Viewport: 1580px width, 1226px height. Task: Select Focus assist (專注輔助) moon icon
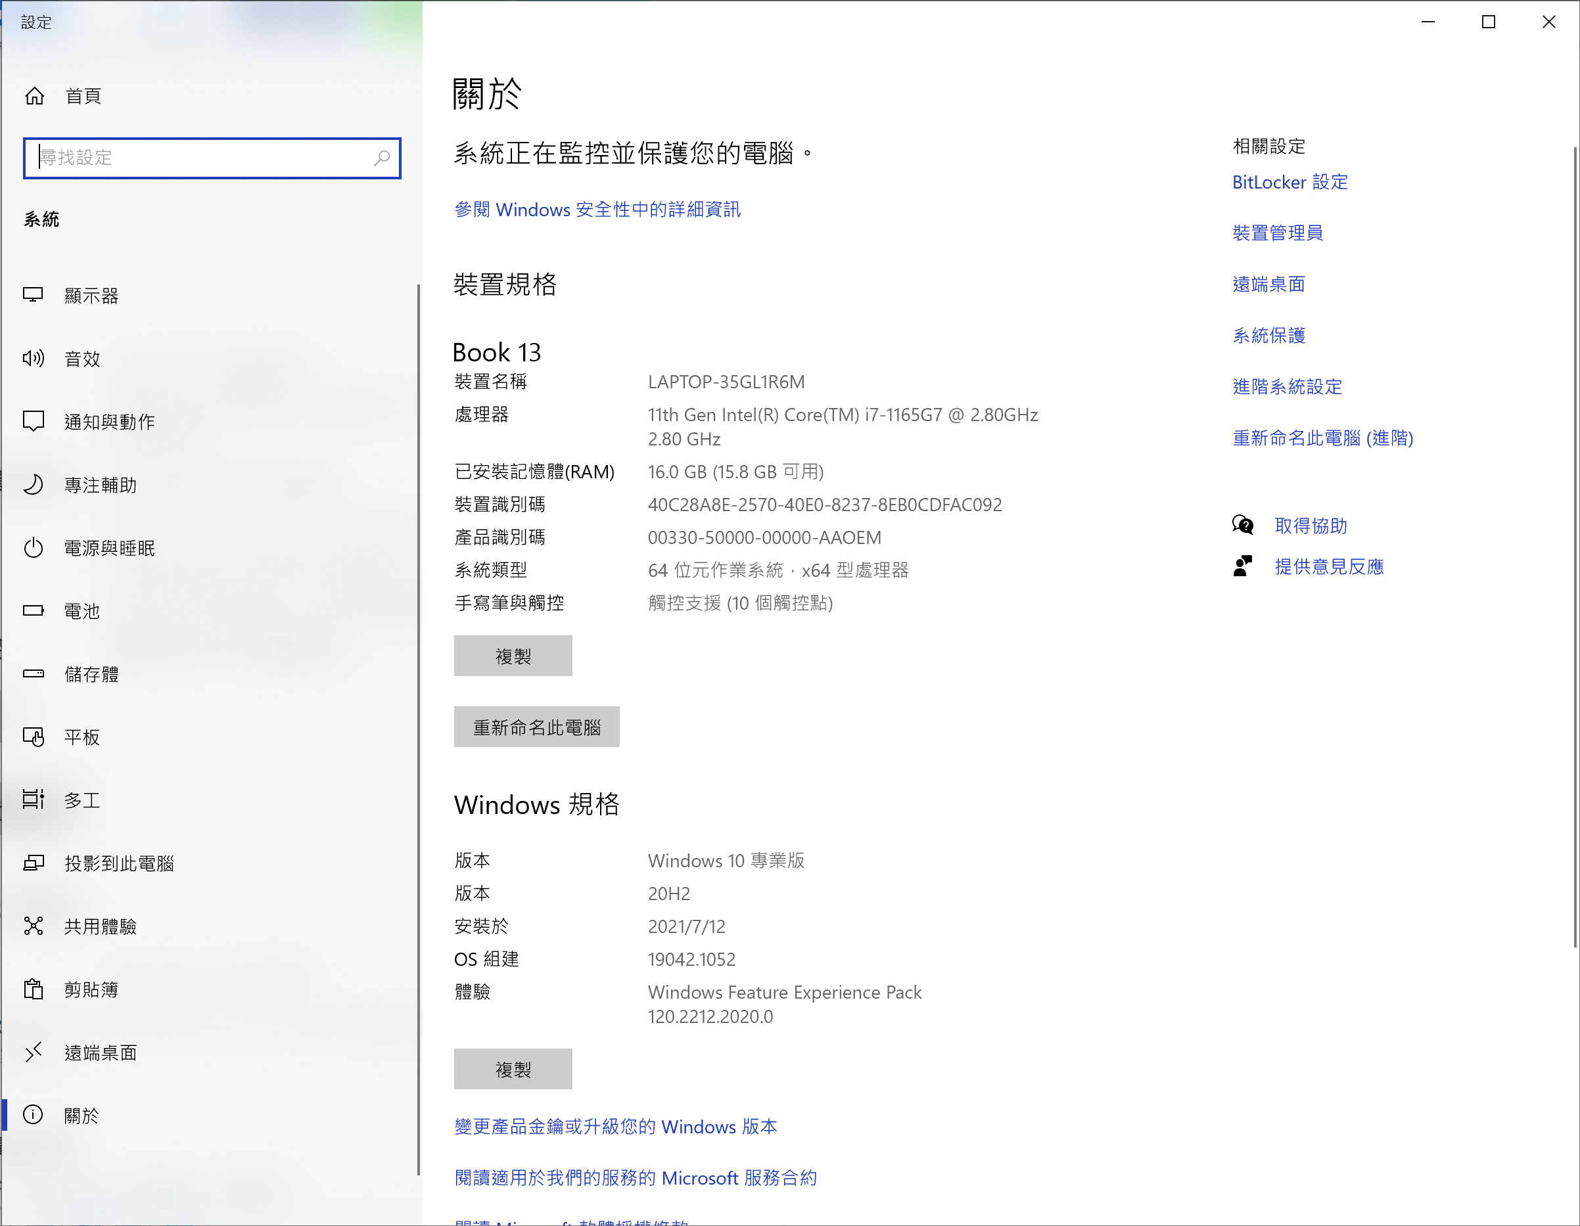click(x=34, y=485)
